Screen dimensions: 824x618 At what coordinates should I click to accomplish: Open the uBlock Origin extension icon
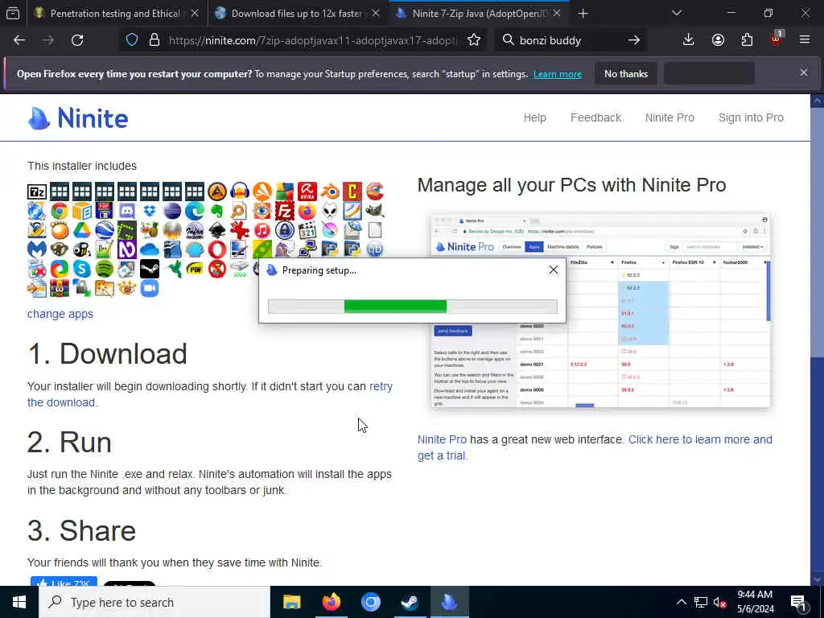pyautogui.click(x=777, y=39)
